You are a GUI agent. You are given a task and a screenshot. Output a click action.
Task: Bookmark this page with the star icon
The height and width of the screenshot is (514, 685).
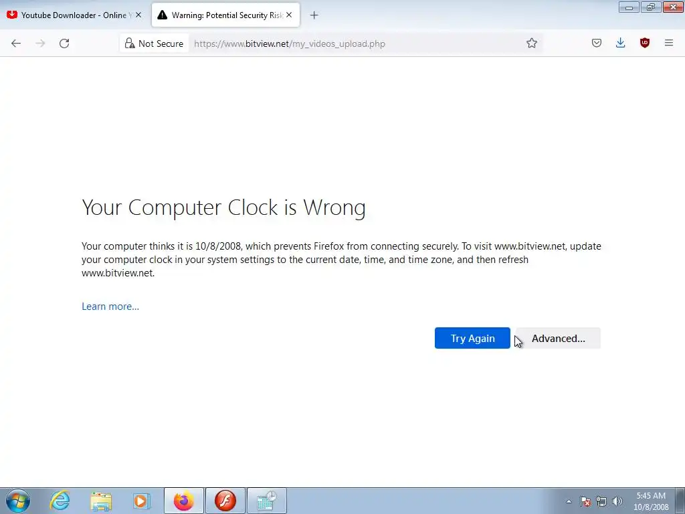point(532,44)
